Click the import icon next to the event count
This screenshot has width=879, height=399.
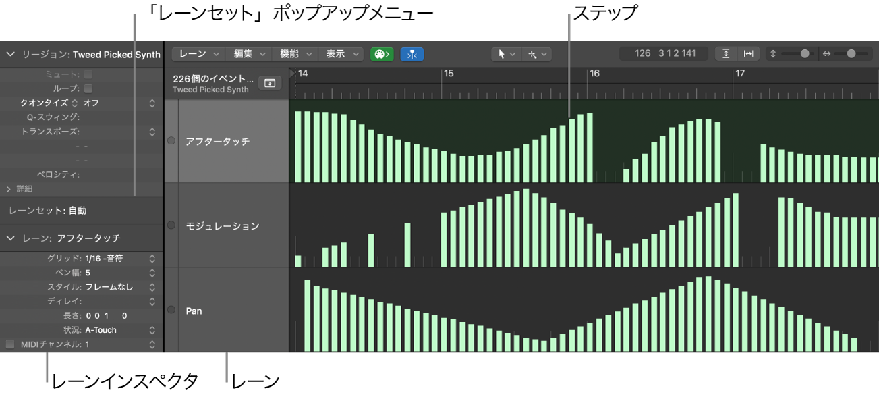coord(269,83)
